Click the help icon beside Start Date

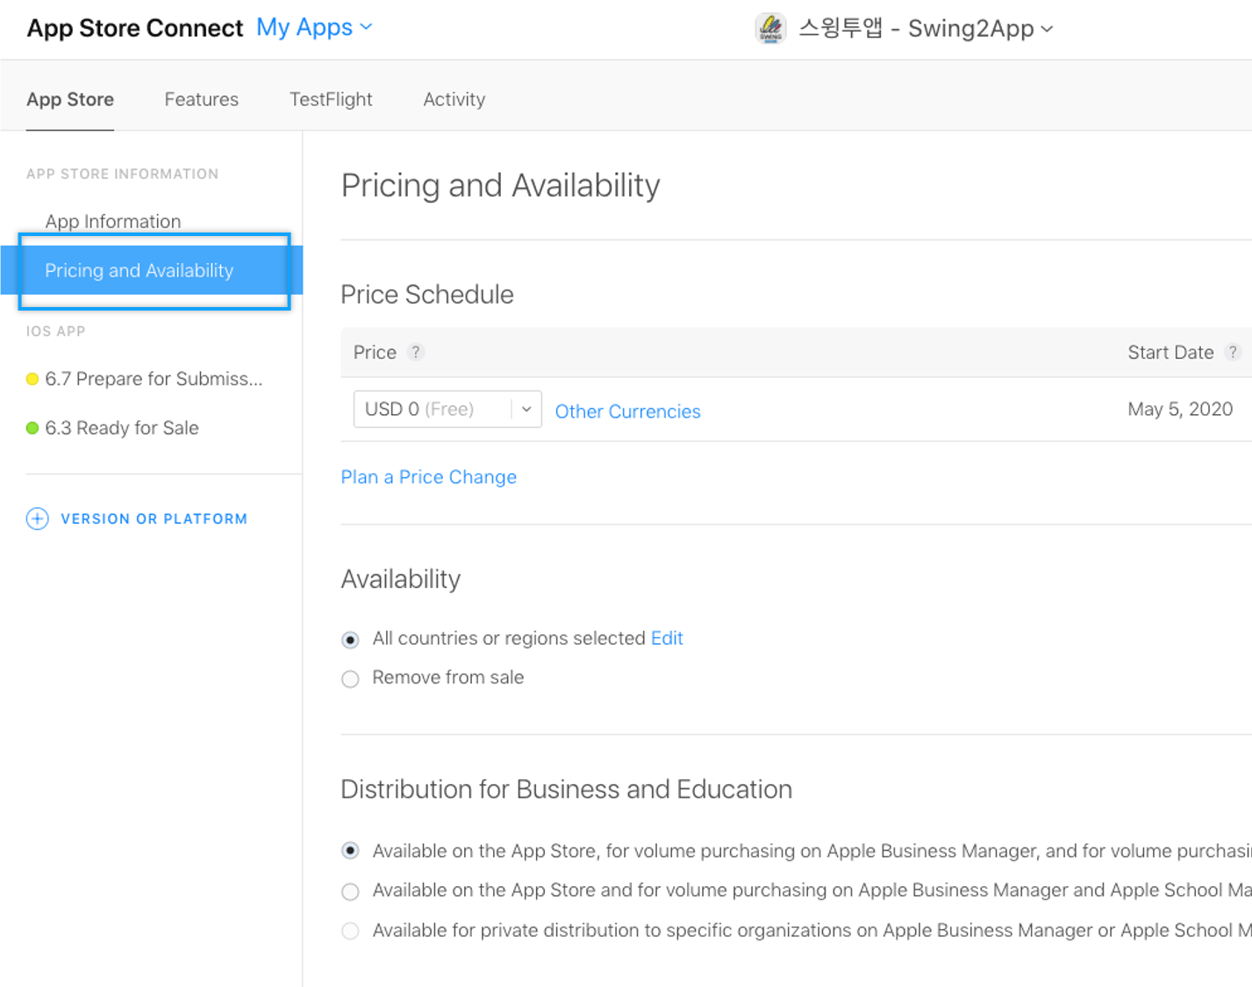coord(1233,352)
